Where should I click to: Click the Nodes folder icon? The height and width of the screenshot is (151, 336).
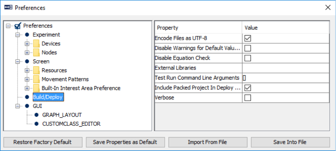tap(37, 53)
